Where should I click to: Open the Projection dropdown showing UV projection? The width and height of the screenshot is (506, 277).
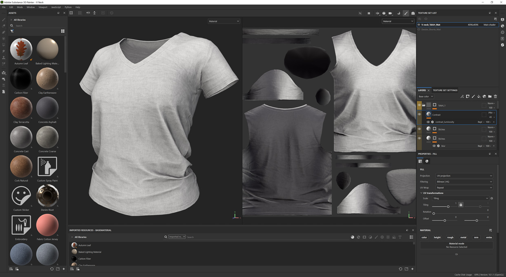click(464, 176)
